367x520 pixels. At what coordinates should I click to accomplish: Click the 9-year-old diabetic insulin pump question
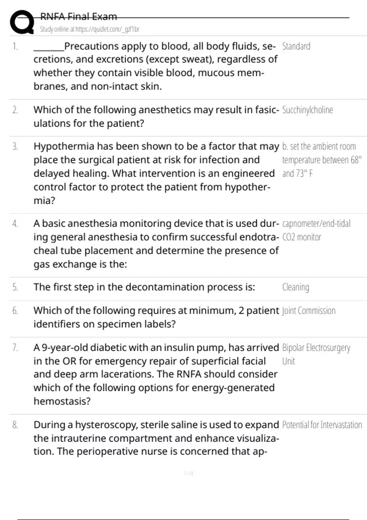156,374
